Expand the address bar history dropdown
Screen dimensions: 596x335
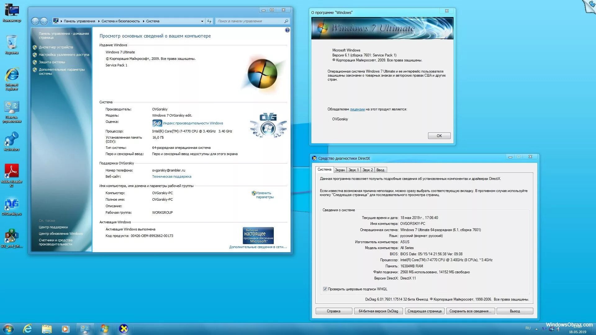(202, 21)
